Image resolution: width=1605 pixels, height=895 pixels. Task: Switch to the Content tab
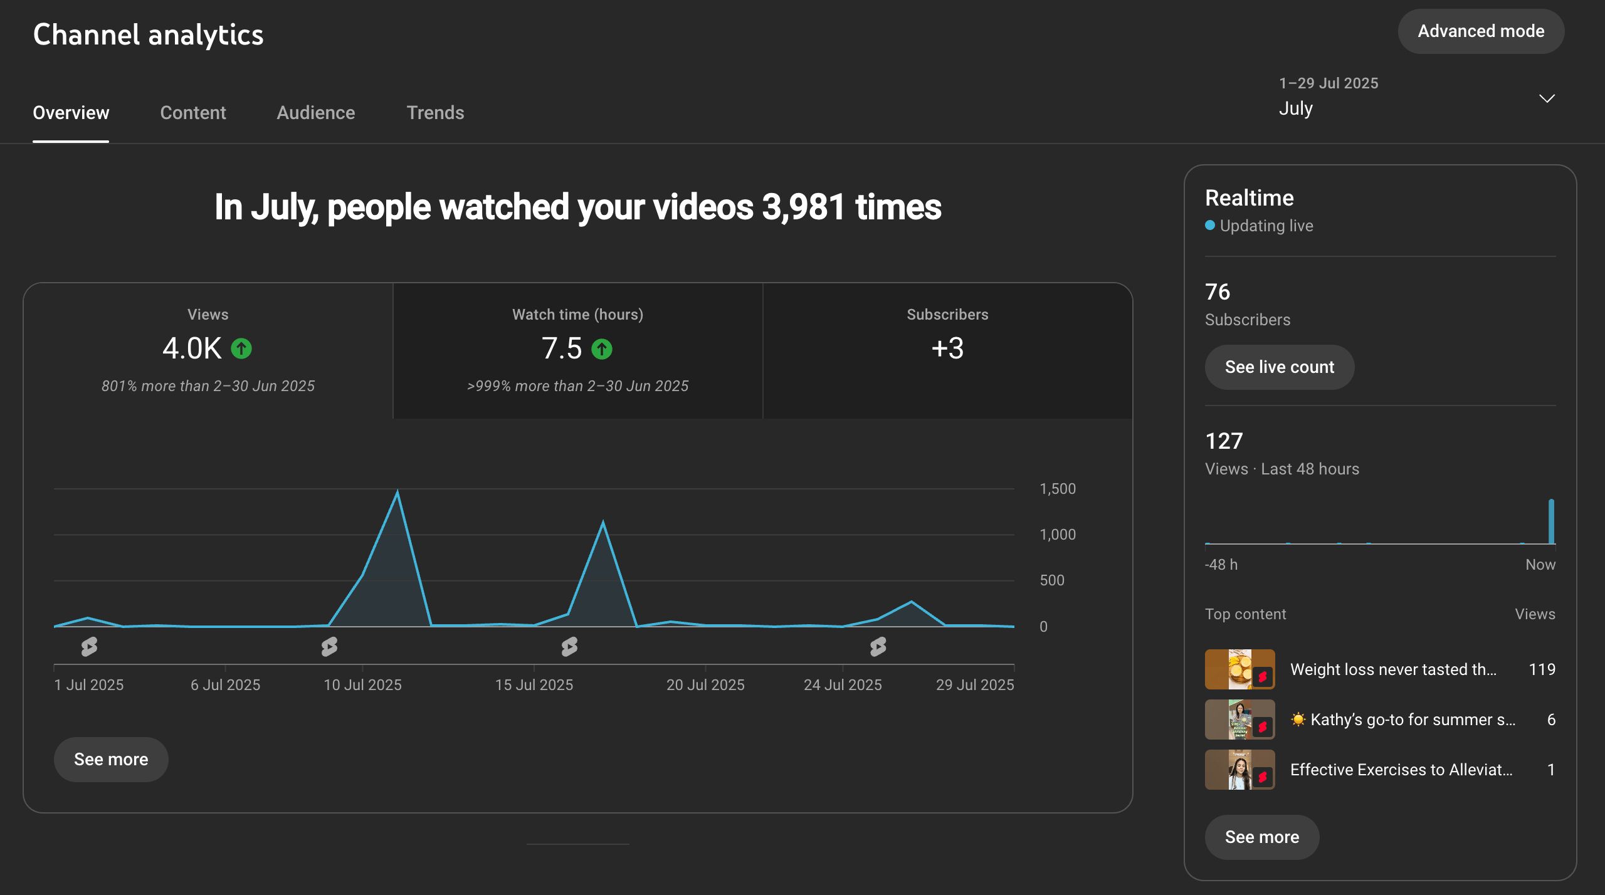coord(192,113)
